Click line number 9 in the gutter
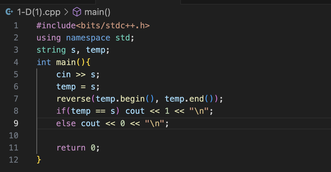 [x=16, y=123]
